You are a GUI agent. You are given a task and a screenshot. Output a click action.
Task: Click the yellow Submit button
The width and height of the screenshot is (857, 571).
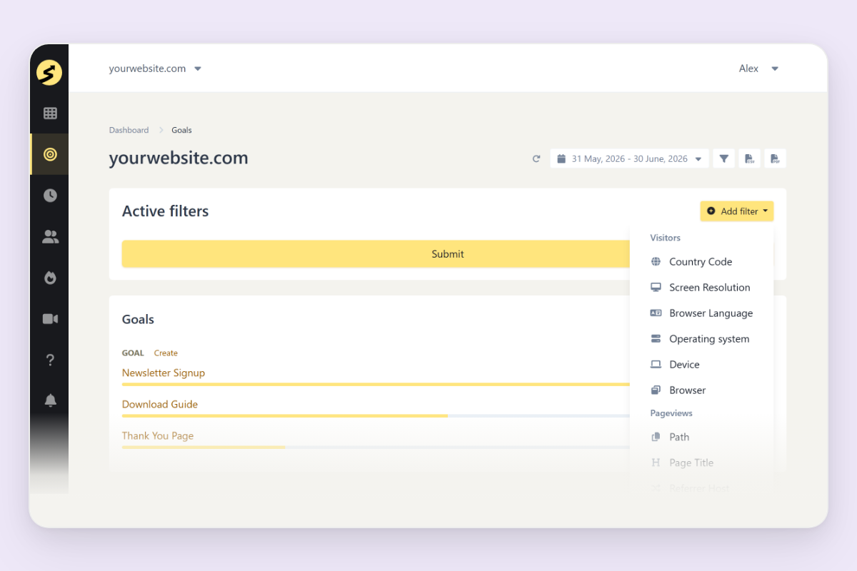[x=447, y=254]
